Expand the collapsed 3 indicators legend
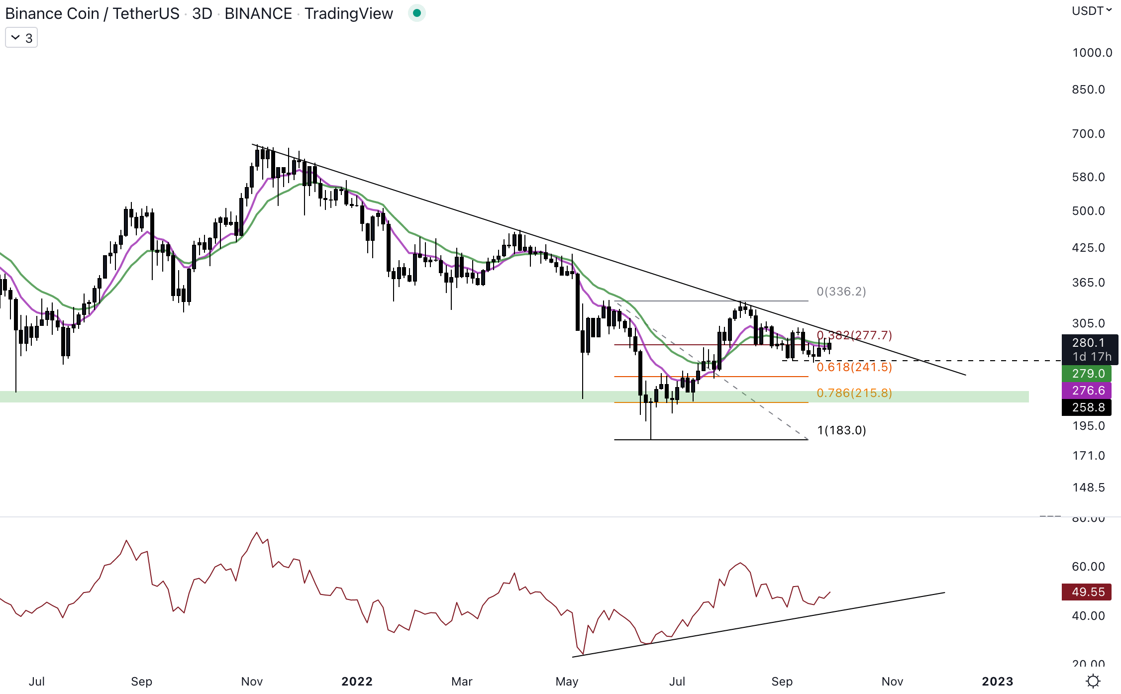Image resolution: width=1121 pixels, height=694 pixels. coord(21,38)
